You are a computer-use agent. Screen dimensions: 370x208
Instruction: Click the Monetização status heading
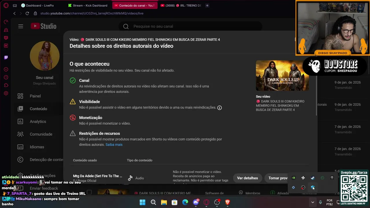[90, 118]
